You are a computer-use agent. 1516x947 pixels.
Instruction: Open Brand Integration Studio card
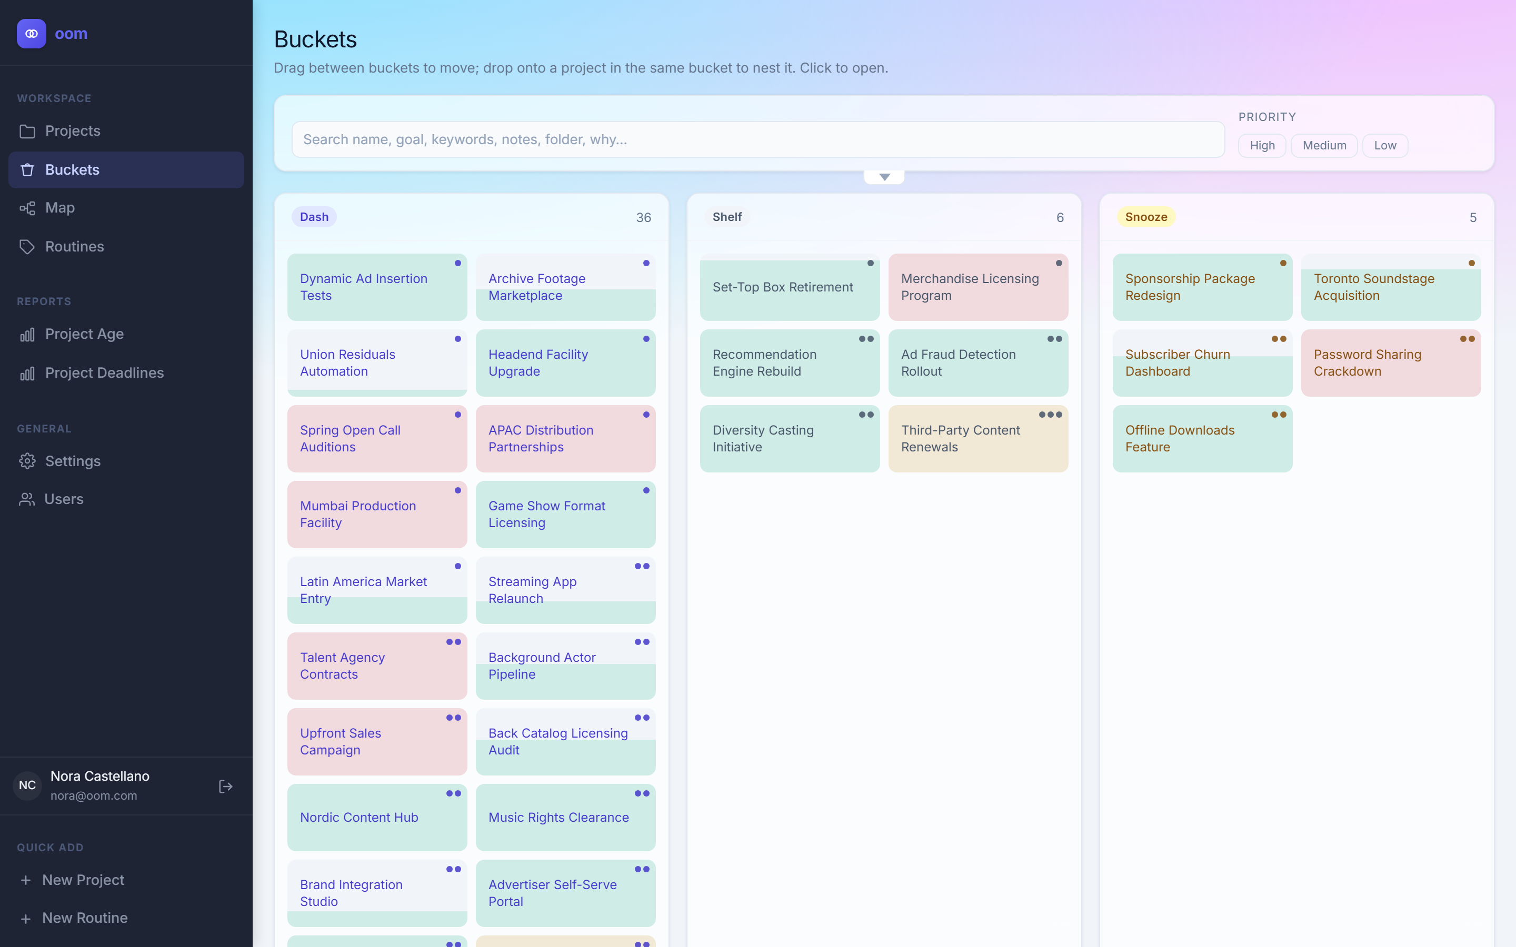point(377,894)
